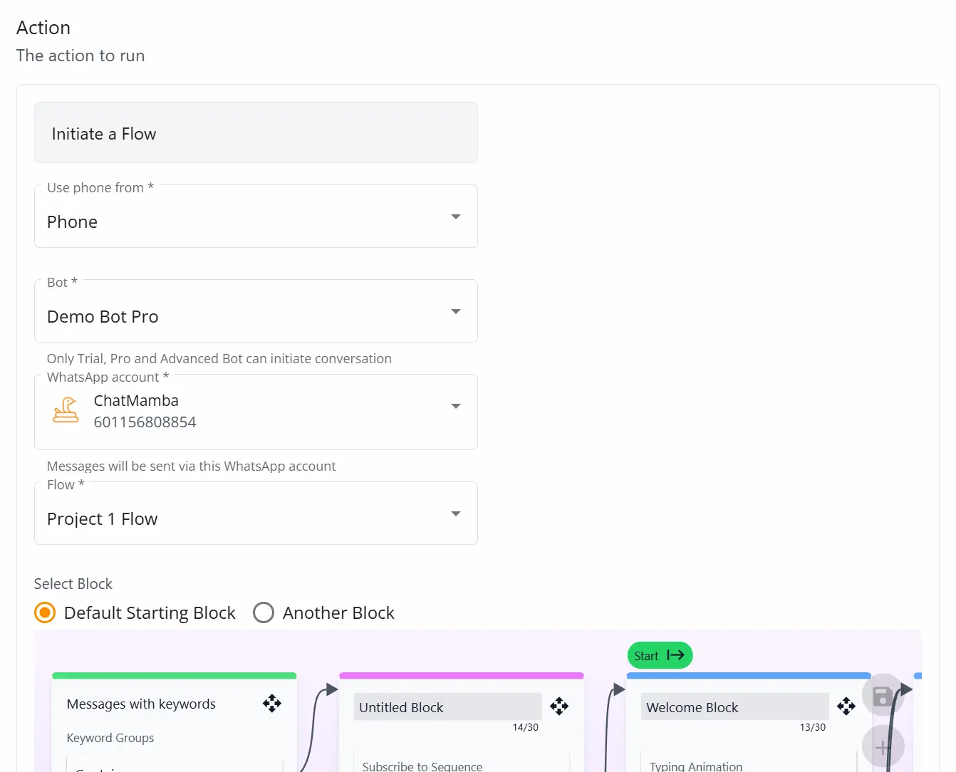The image size is (956, 772).
Task: Click the Subscribe to Sequence item
Action: pyautogui.click(x=422, y=766)
